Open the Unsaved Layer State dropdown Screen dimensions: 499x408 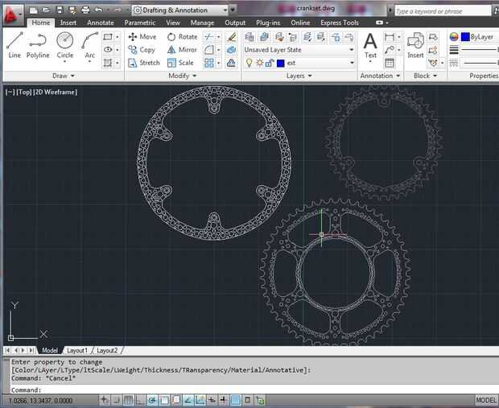click(299, 50)
